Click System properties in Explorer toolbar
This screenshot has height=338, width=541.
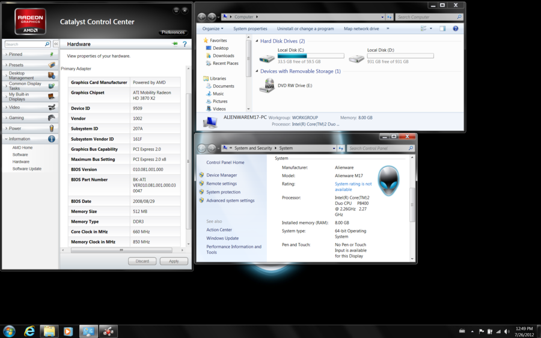(250, 29)
